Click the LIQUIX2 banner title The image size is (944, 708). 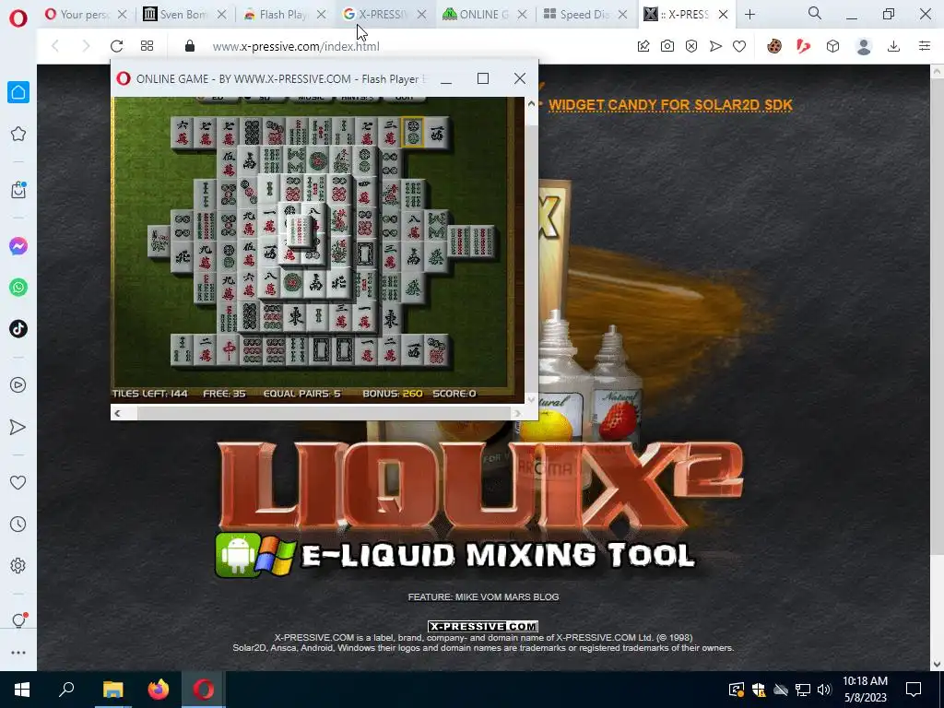[x=479, y=489]
